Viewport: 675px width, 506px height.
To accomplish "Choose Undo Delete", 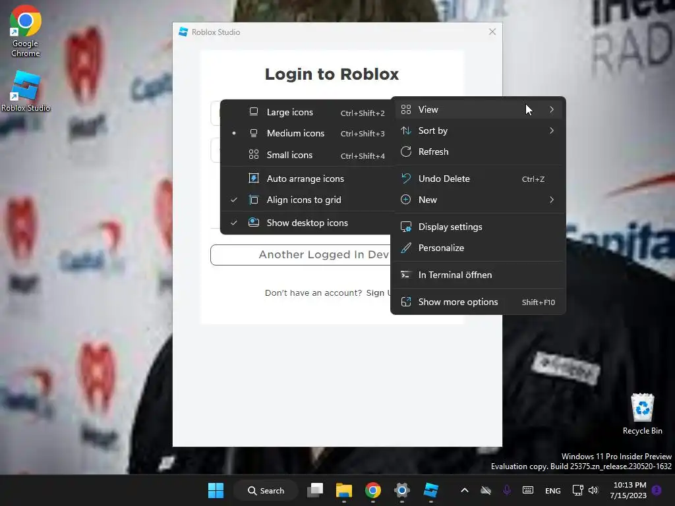I will click(x=478, y=179).
